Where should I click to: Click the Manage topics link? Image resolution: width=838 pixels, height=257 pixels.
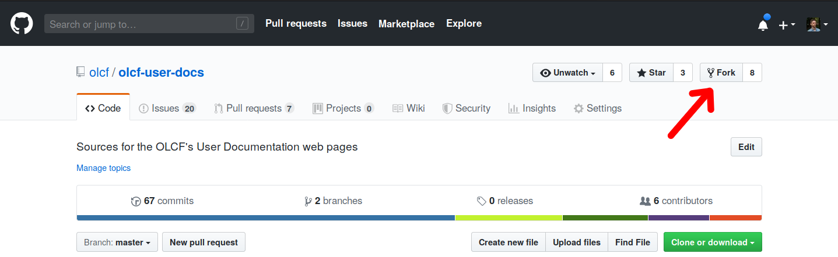tap(103, 168)
